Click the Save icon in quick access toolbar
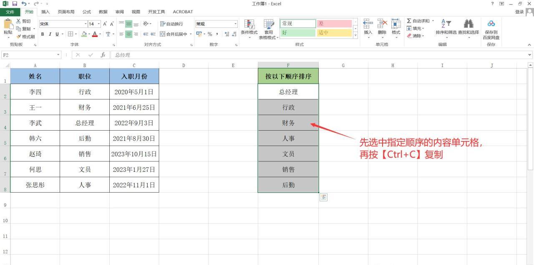Screen dimensions: 534x265 (x=14, y=4)
